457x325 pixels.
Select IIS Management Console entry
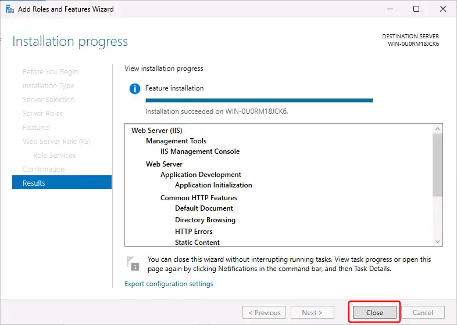[x=200, y=151]
